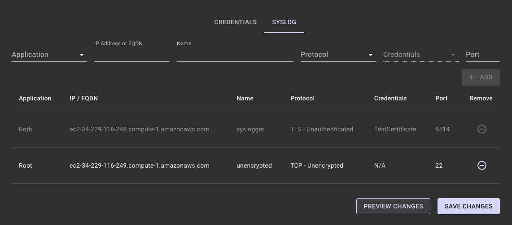Click the Application column header
The width and height of the screenshot is (512, 225).
click(x=35, y=98)
